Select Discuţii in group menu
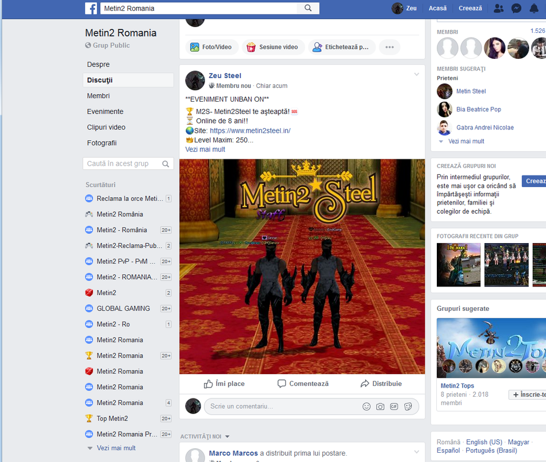Viewport: 546px width, 462px height. click(x=128, y=80)
